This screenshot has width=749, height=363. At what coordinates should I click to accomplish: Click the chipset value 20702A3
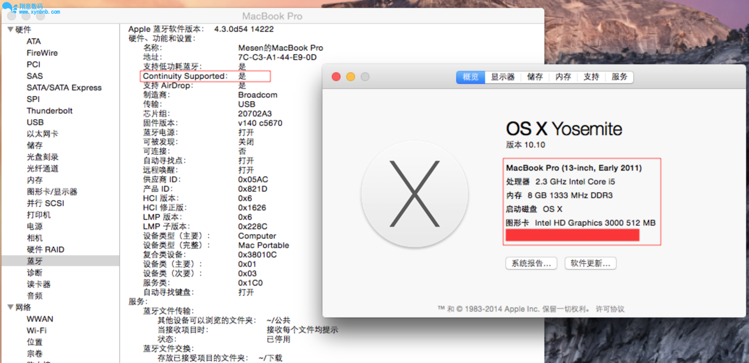click(x=255, y=114)
